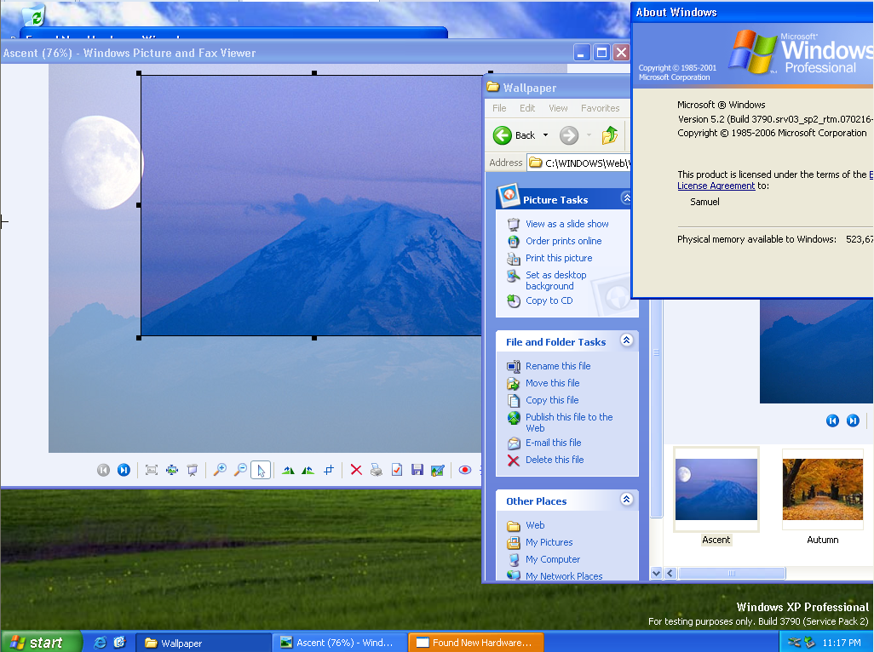Screen dimensions: 874x652
Task: Click Copy to CD link
Action: [549, 300]
